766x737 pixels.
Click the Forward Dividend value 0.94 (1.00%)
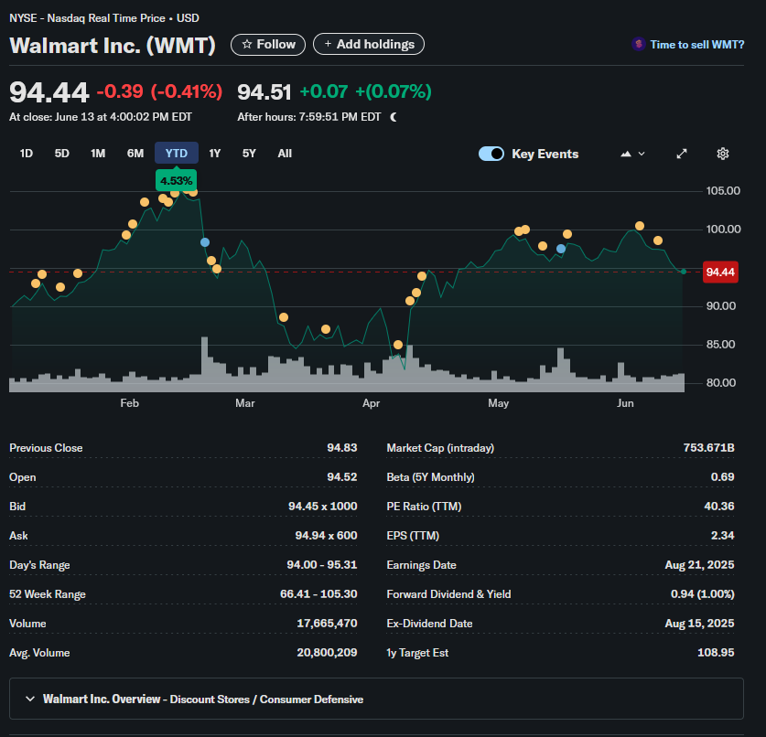703,594
